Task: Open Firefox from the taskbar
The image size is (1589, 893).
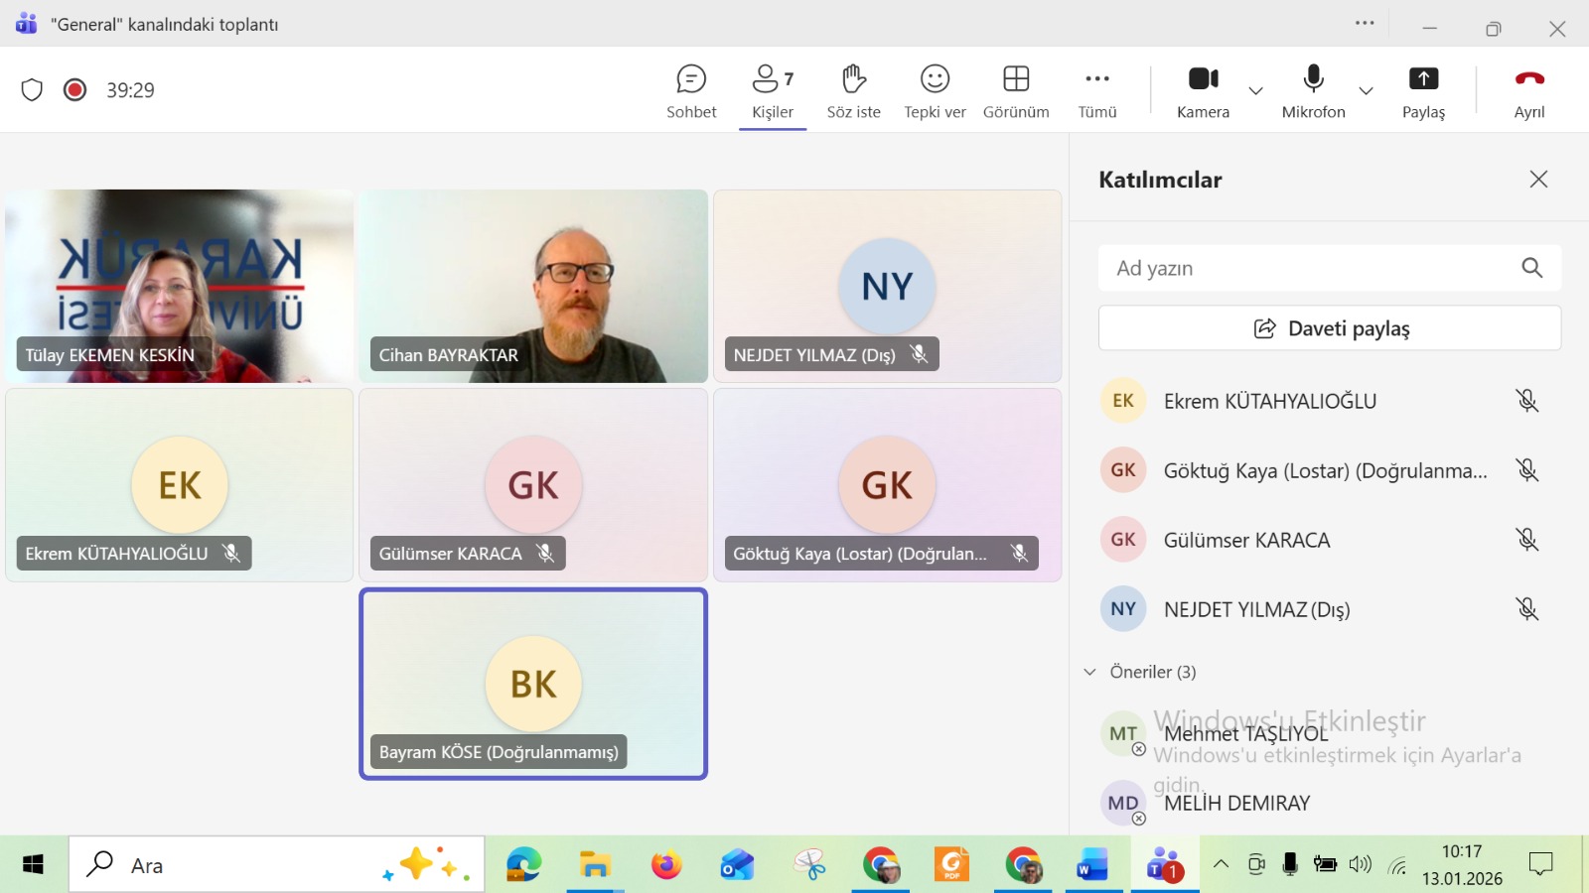Action: [x=666, y=865]
